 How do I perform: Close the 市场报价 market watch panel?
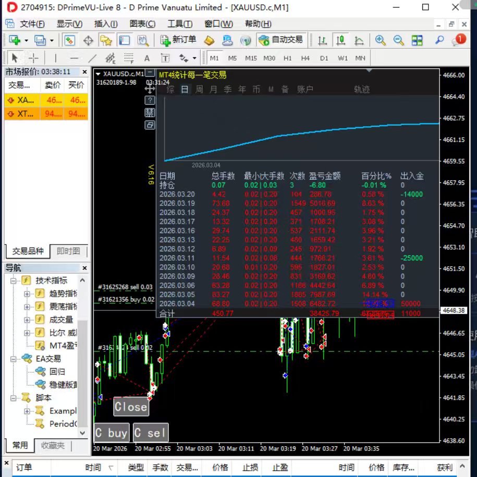pyautogui.click(x=84, y=72)
